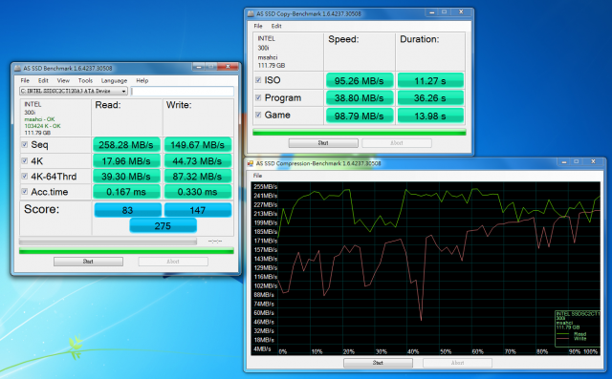Click Abort button in Copy-Benchmark window

(x=397, y=143)
